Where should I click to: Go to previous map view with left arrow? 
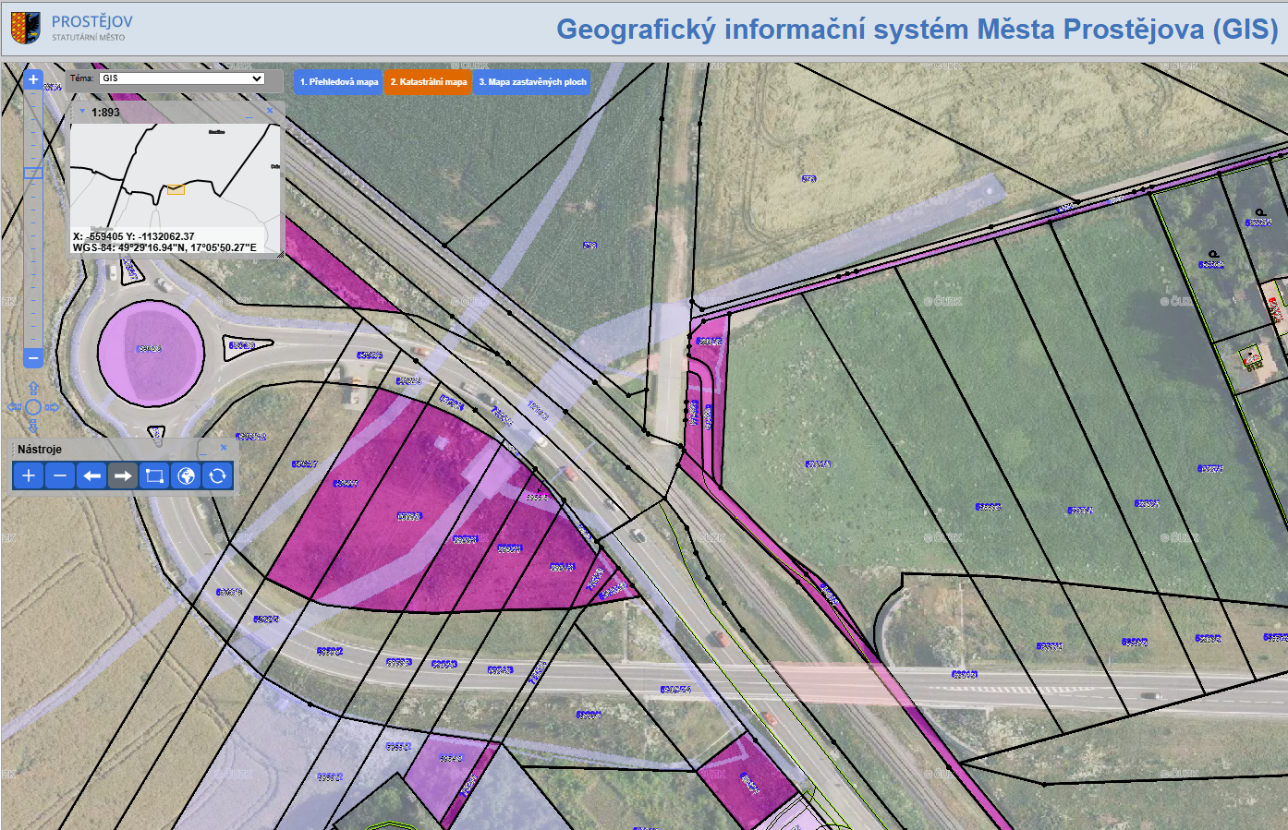click(91, 475)
